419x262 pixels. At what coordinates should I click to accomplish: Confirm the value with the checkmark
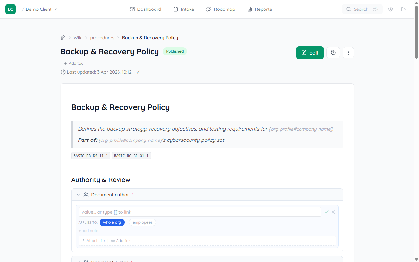tap(326, 212)
